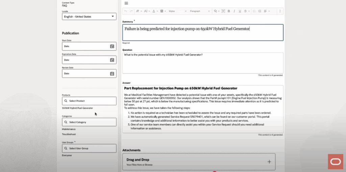
Task: Click the Browse link in attachments area
Action: tap(149, 165)
